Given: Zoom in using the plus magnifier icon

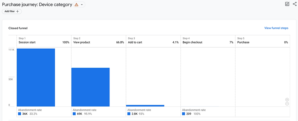Looking at the screenshot, I should (x=287, y=100).
